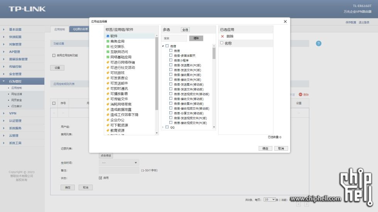Click the red 删除 icon above the rule table

pos(300,94)
